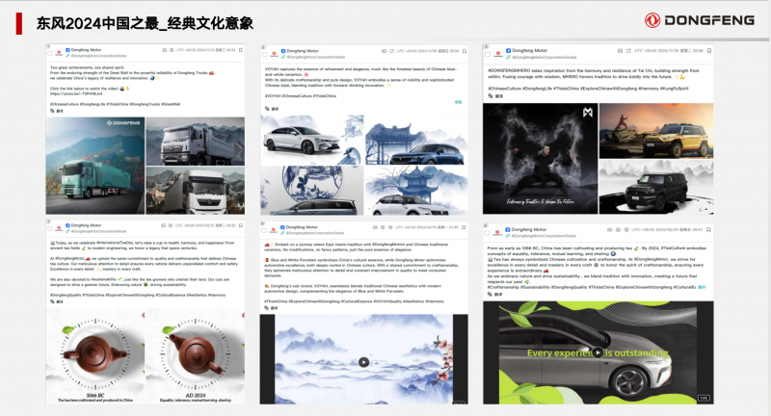The height and width of the screenshot is (416, 771).
Task: Click the video icon in the 1066 BC tea post header
Action: (610, 229)
